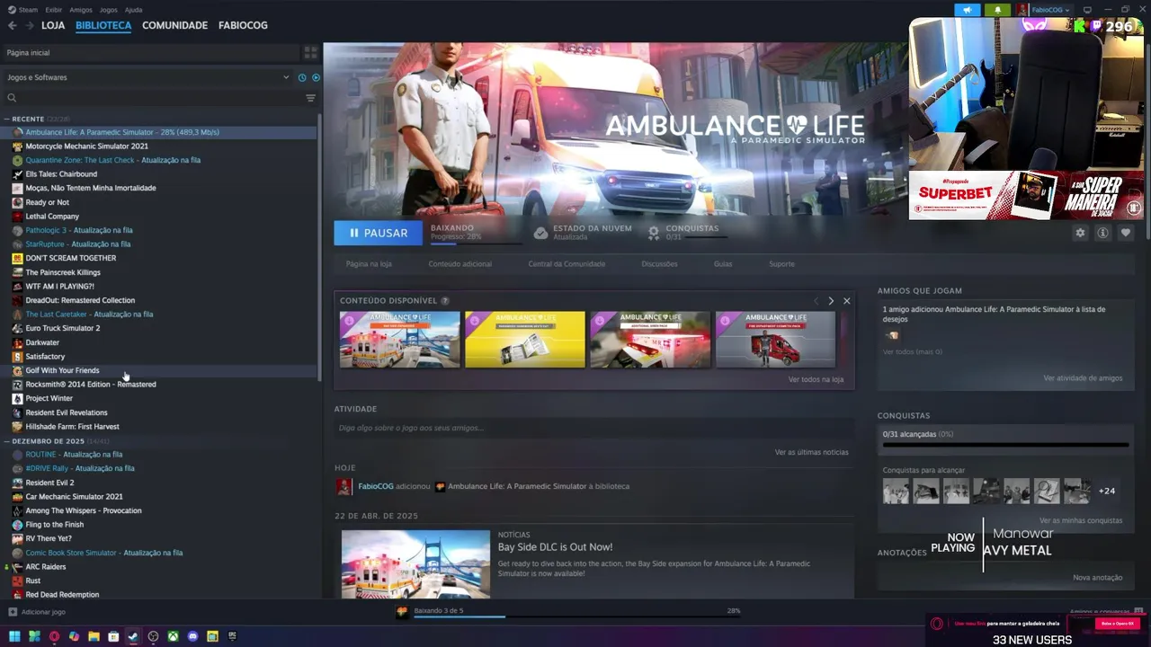The height and width of the screenshot is (647, 1151).
Task: Open the Exibir menu
Action: pyautogui.click(x=54, y=10)
